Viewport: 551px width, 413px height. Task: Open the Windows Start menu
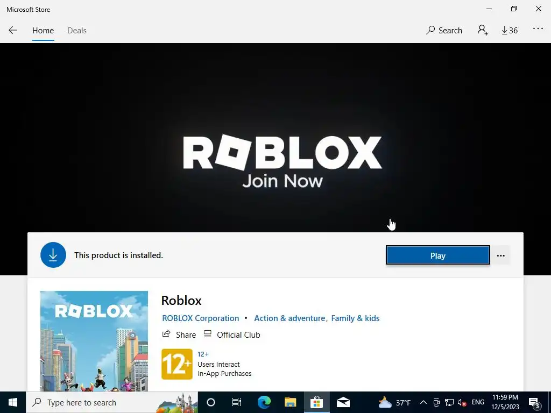point(13,402)
